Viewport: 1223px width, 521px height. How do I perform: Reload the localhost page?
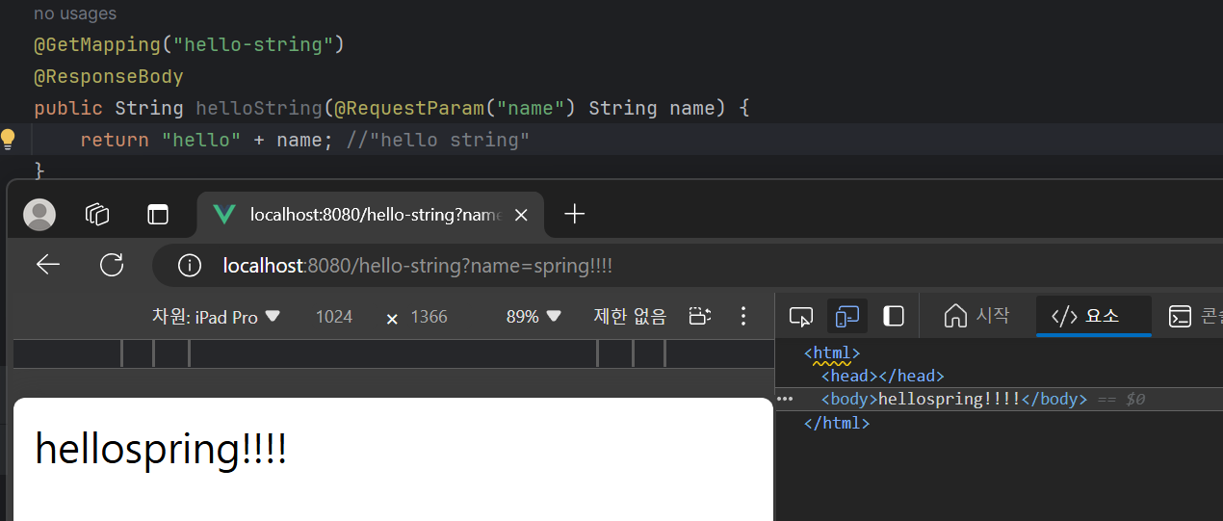[112, 265]
